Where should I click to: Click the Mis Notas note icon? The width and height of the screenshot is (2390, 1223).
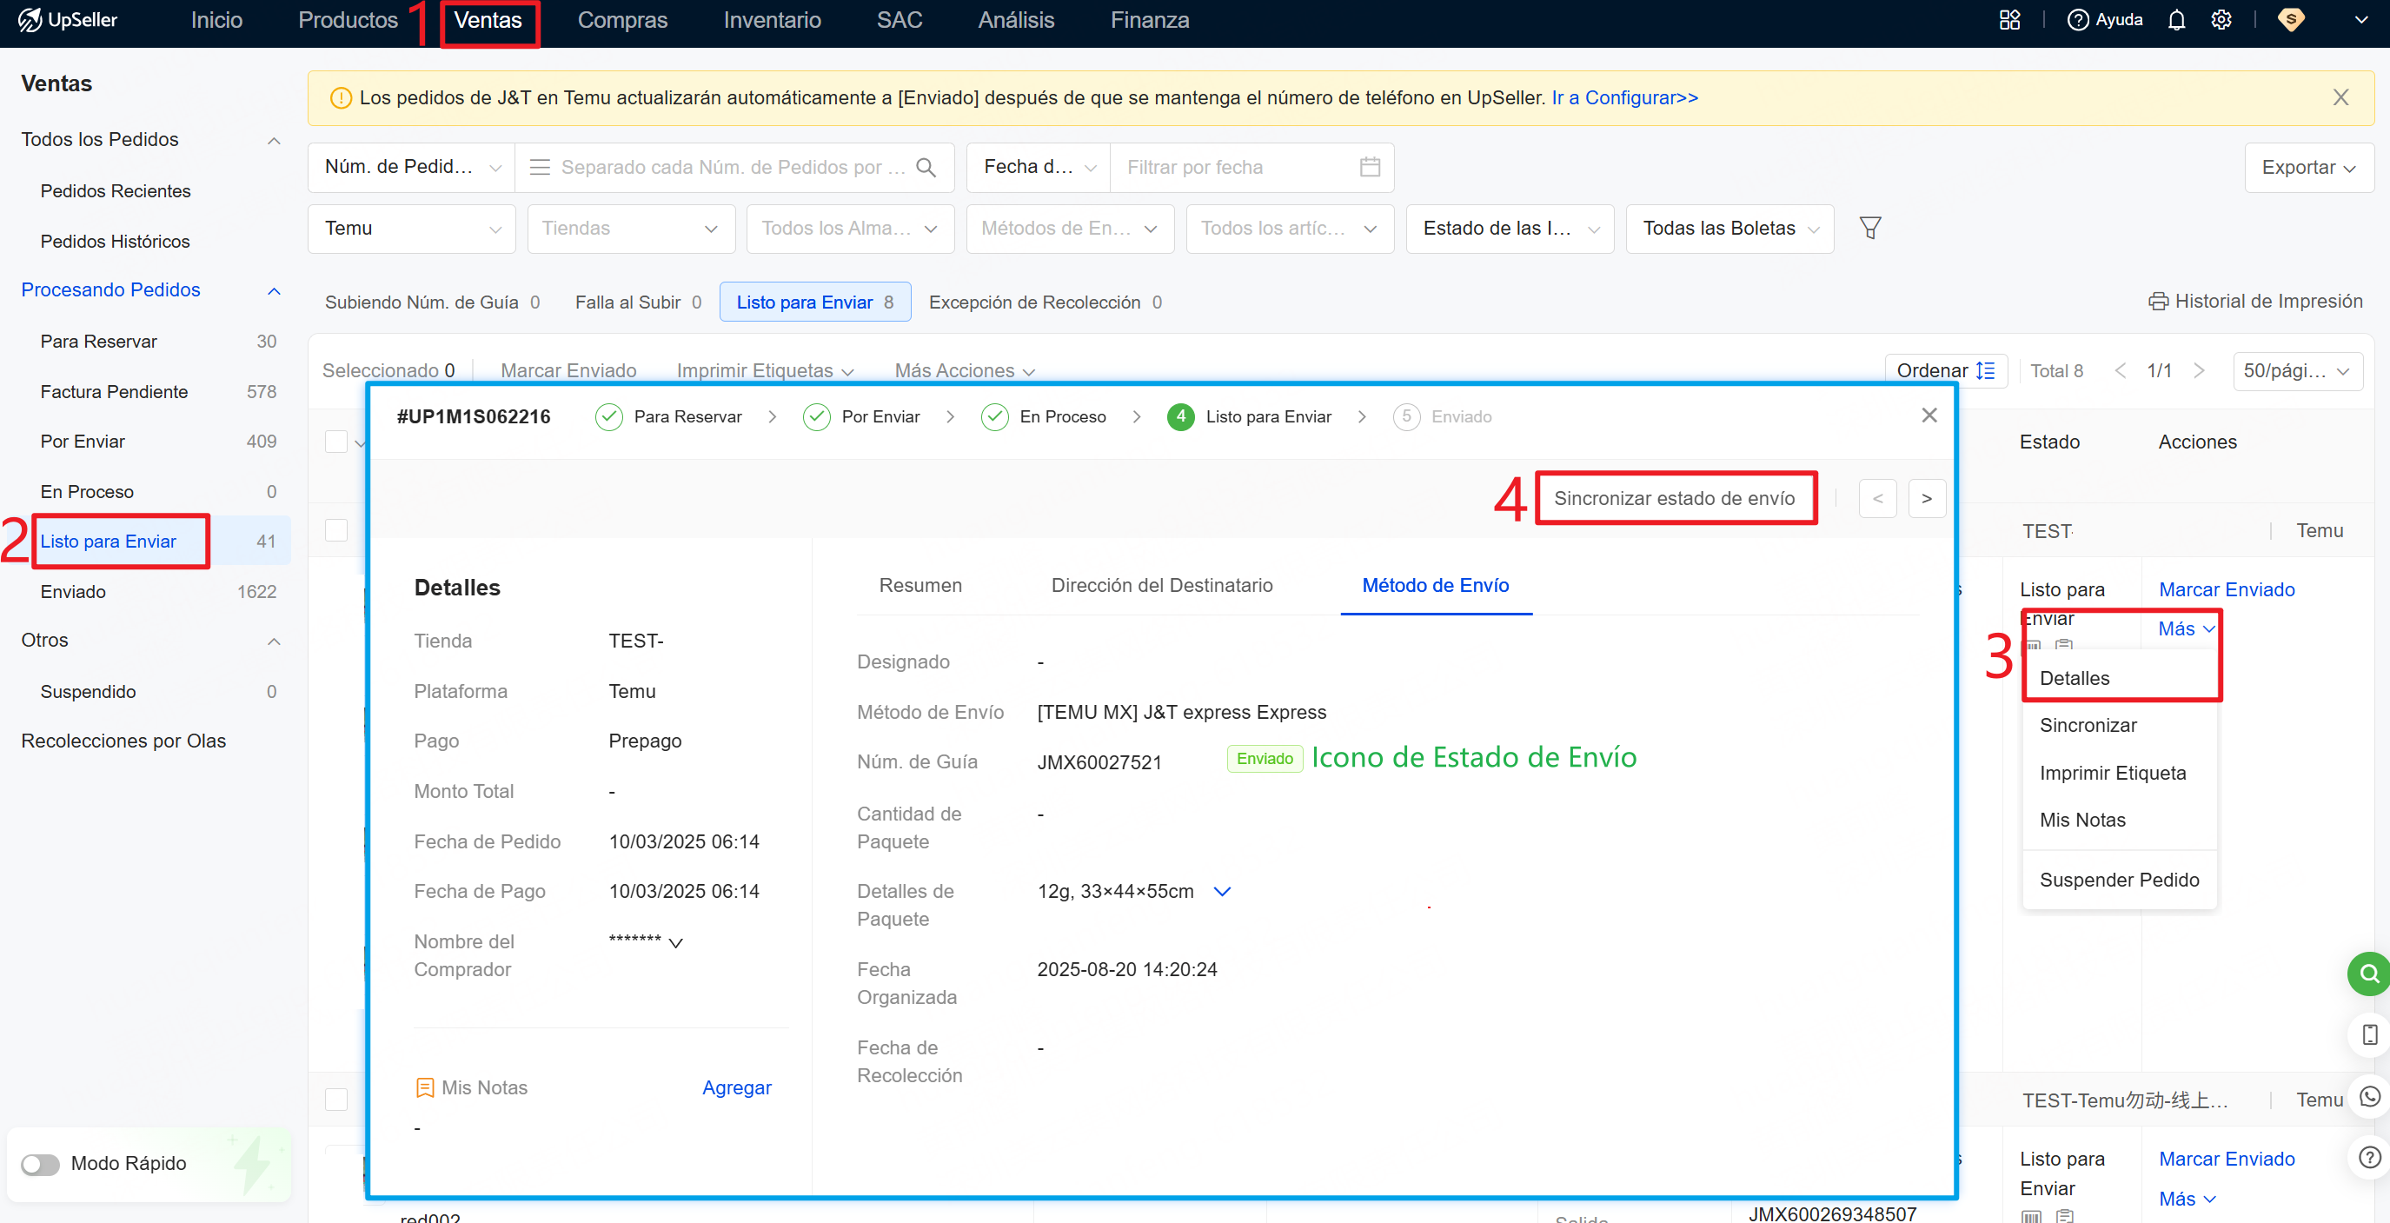424,1087
